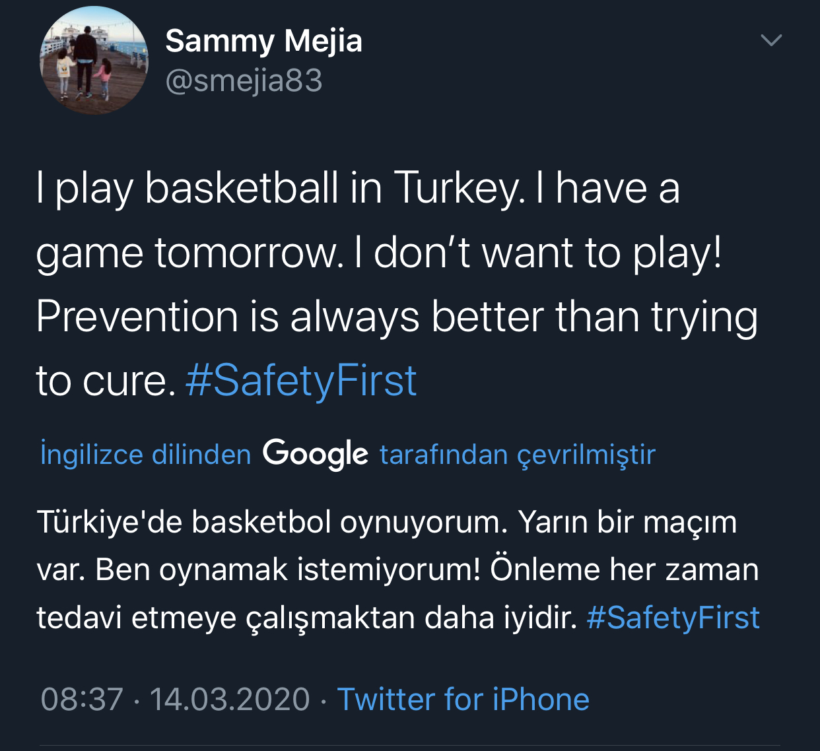Click the "I don't want to play!" text
Image resolution: width=820 pixels, height=751 pixels.
(x=537, y=253)
